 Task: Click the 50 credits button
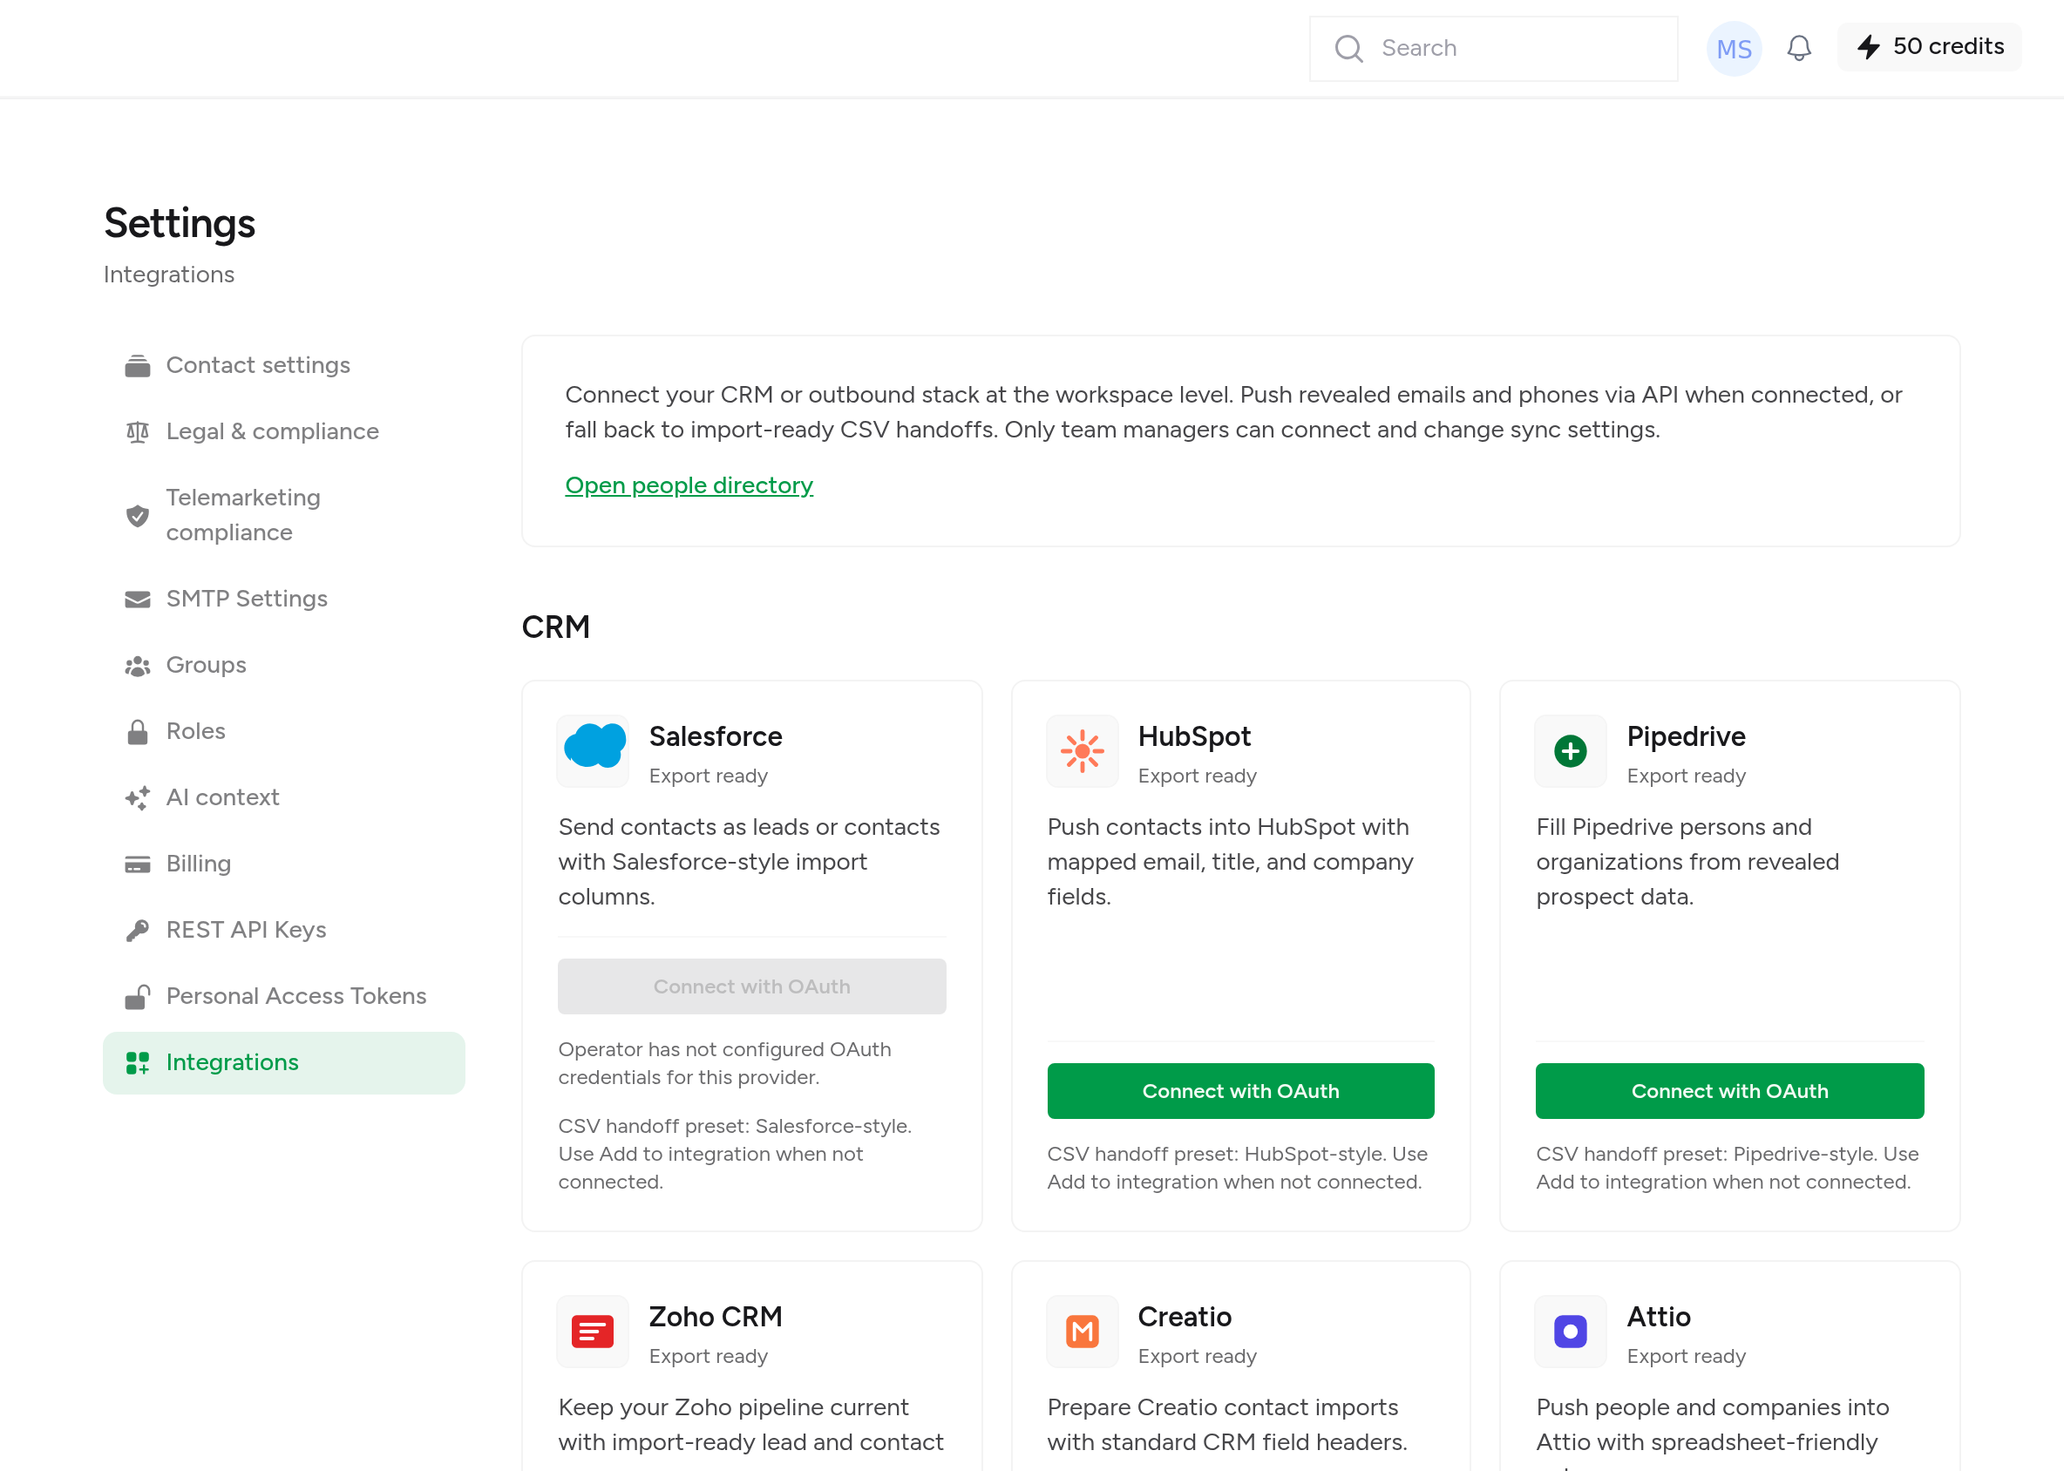point(1929,47)
